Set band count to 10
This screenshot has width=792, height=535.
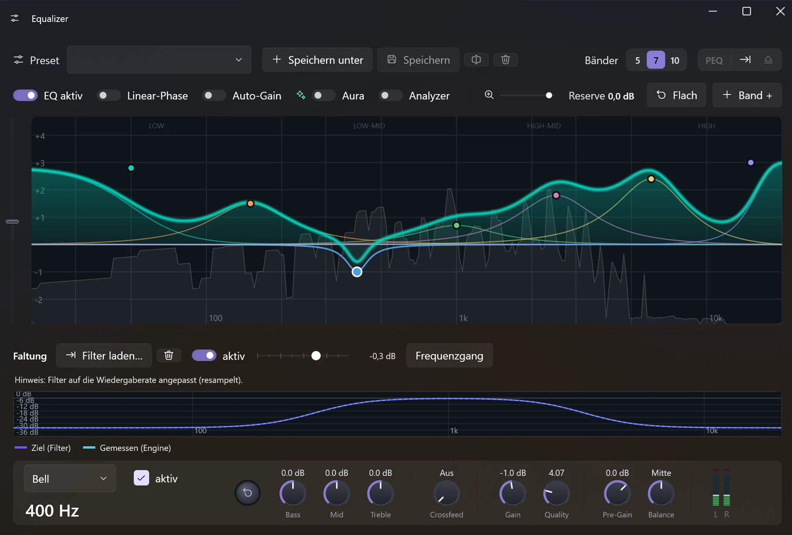(x=675, y=60)
